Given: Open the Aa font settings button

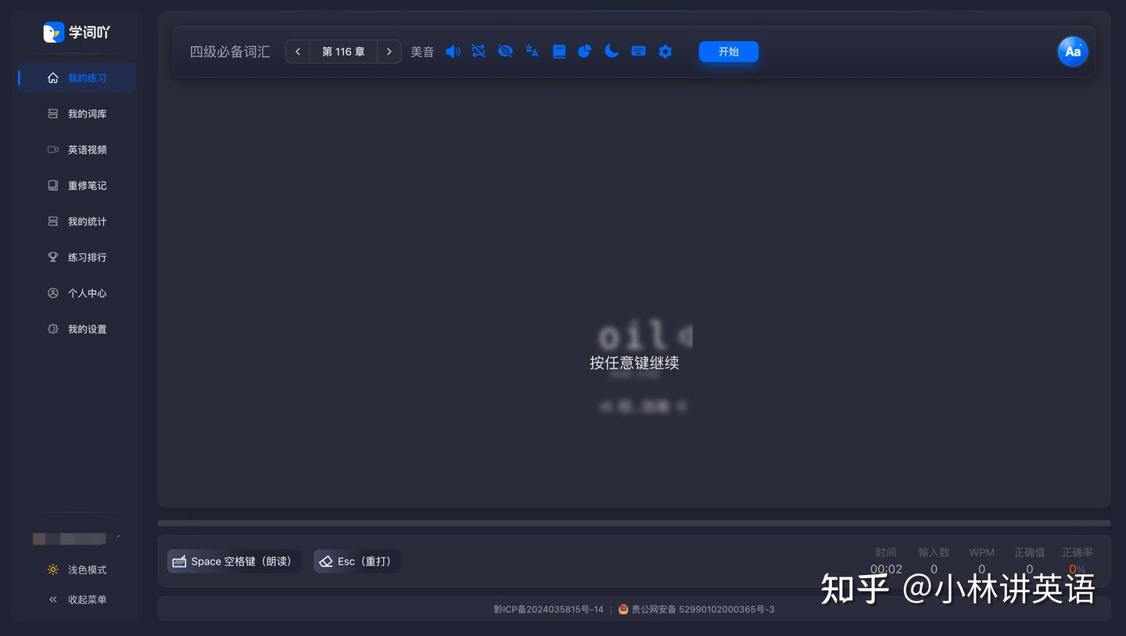Looking at the screenshot, I should pos(1073,52).
